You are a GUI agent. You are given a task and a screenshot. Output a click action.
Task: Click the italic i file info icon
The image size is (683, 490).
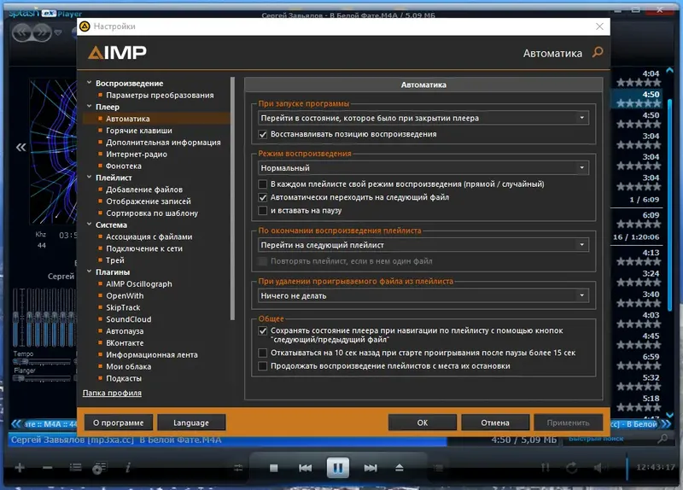[x=127, y=468]
